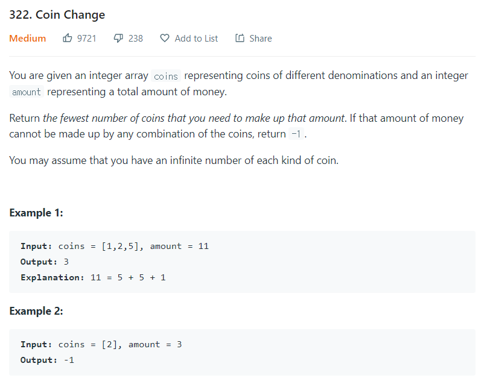Click the heart icon beside Add to List

click(x=165, y=38)
